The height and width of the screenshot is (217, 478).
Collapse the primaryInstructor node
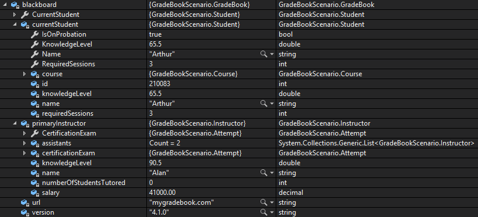point(15,123)
